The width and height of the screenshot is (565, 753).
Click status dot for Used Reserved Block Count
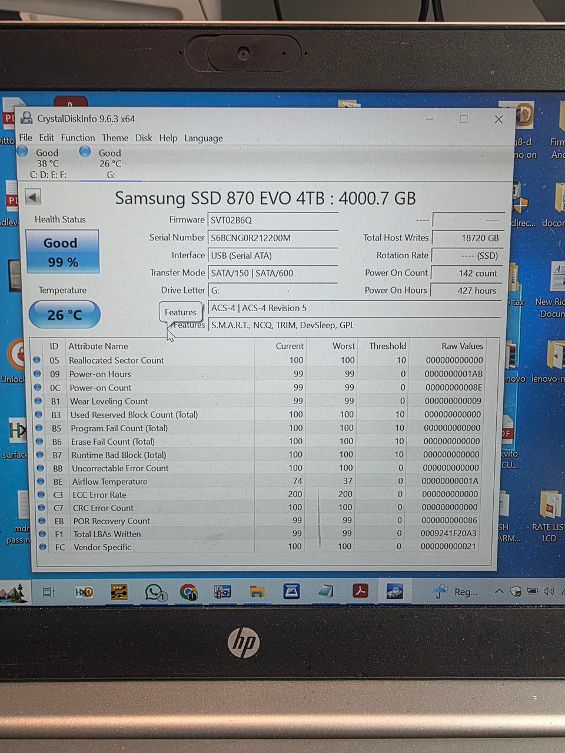coord(39,414)
